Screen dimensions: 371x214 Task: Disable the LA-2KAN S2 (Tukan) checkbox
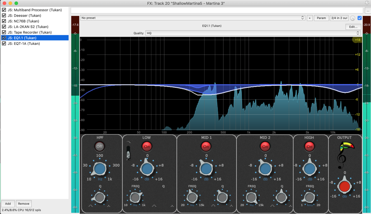[4, 27]
